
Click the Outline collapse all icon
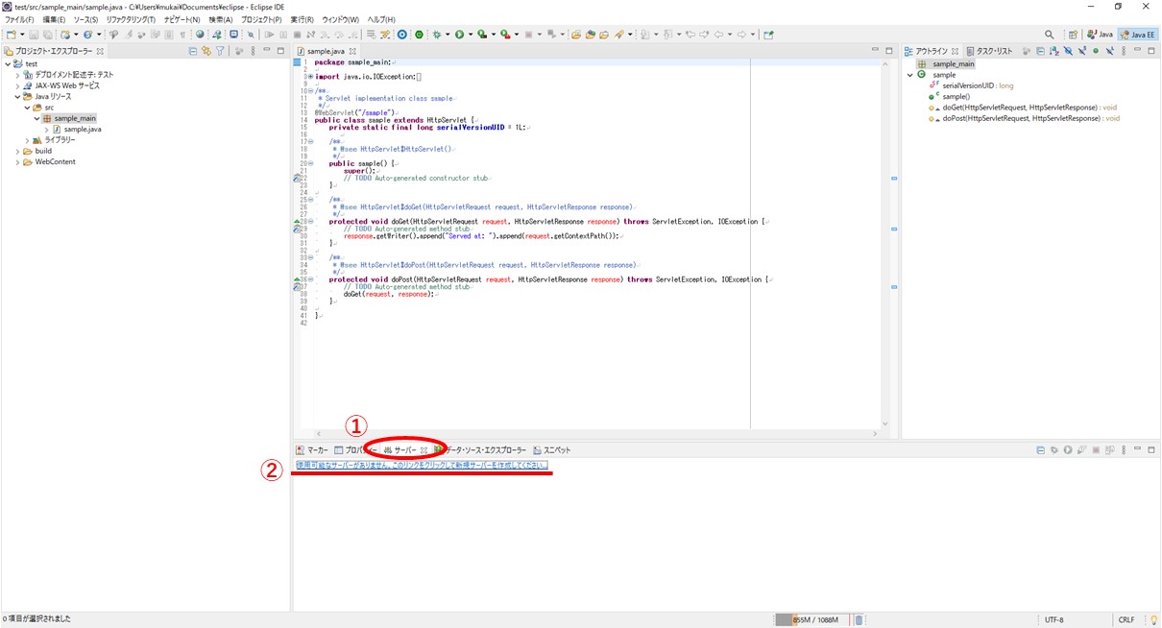1039,50
